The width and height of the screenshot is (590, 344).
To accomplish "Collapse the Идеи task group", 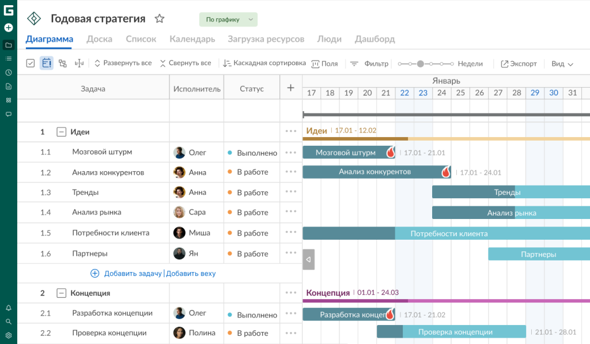I will 61,132.
